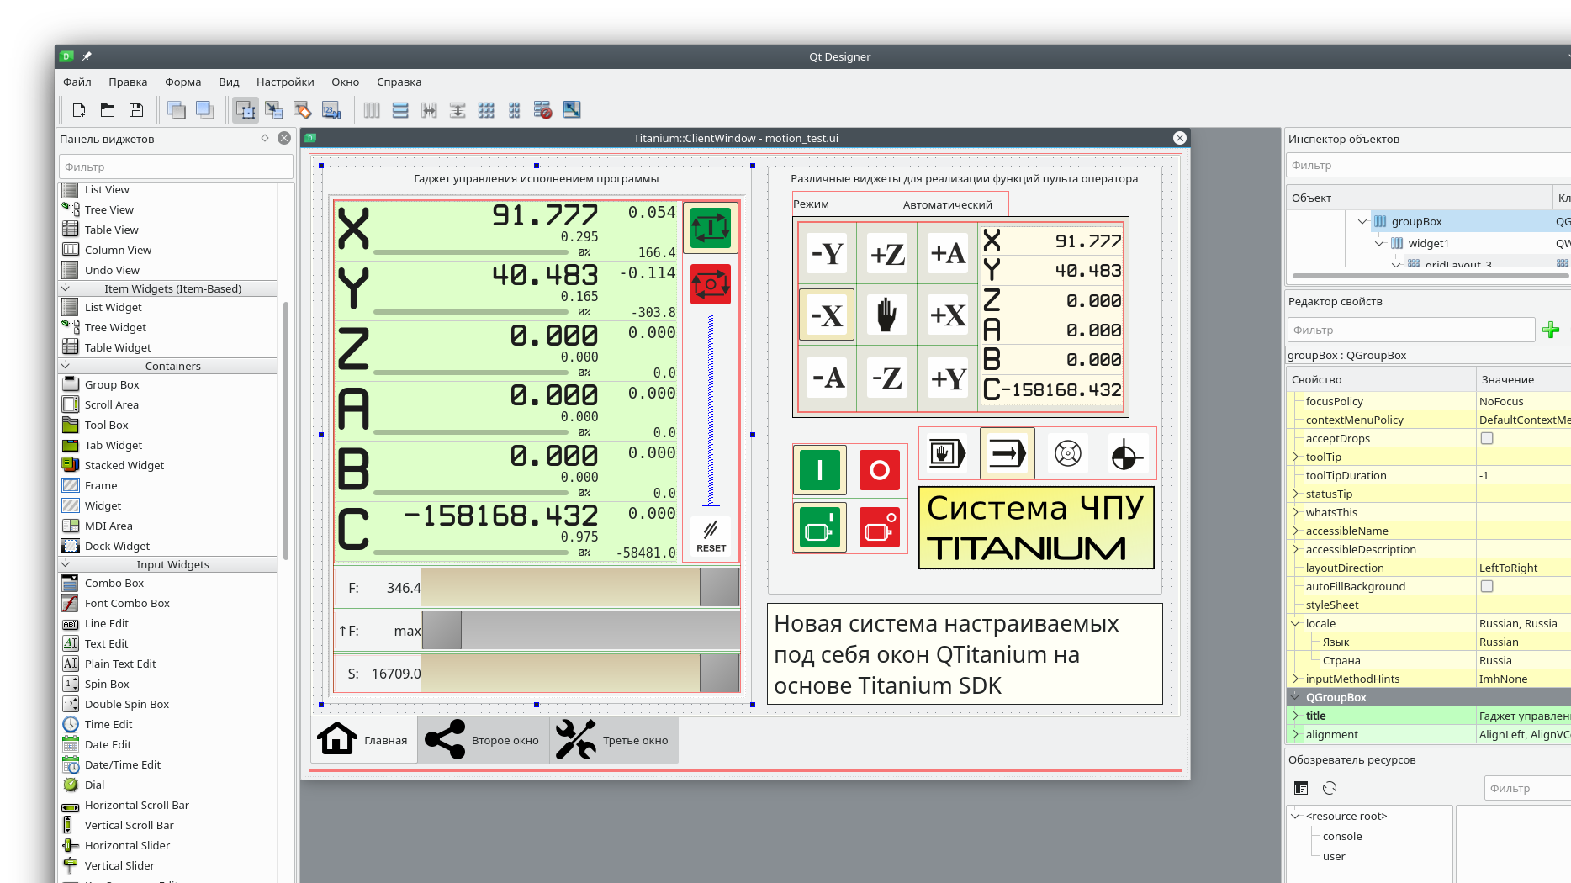Activate Edit Widgets mode

click(246, 110)
